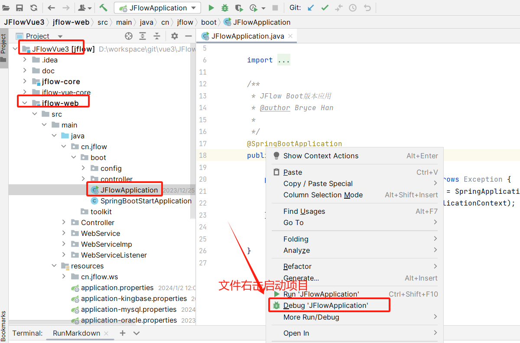
Task: Close the JFlowApplication.java editor tab
Action: (290, 36)
